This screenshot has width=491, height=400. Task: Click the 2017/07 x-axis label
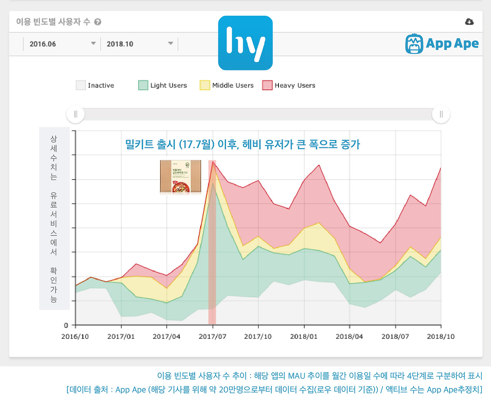[213, 336]
